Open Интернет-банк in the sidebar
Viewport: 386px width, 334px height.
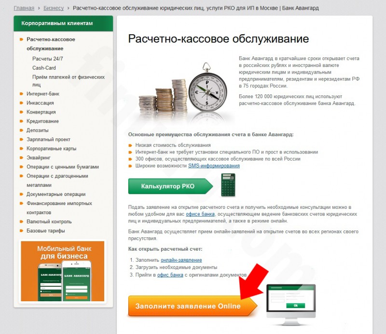click(43, 94)
